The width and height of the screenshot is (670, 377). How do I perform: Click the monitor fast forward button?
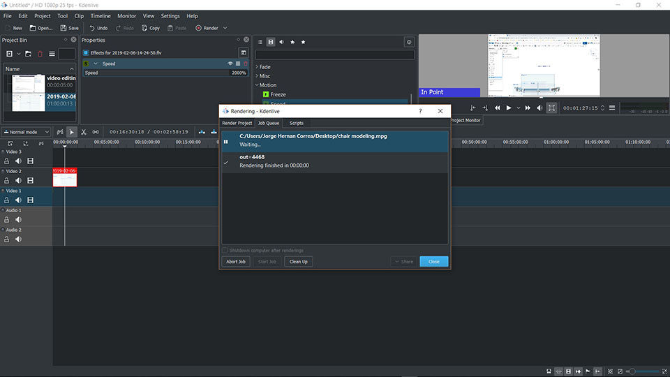[x=528, y=108]
